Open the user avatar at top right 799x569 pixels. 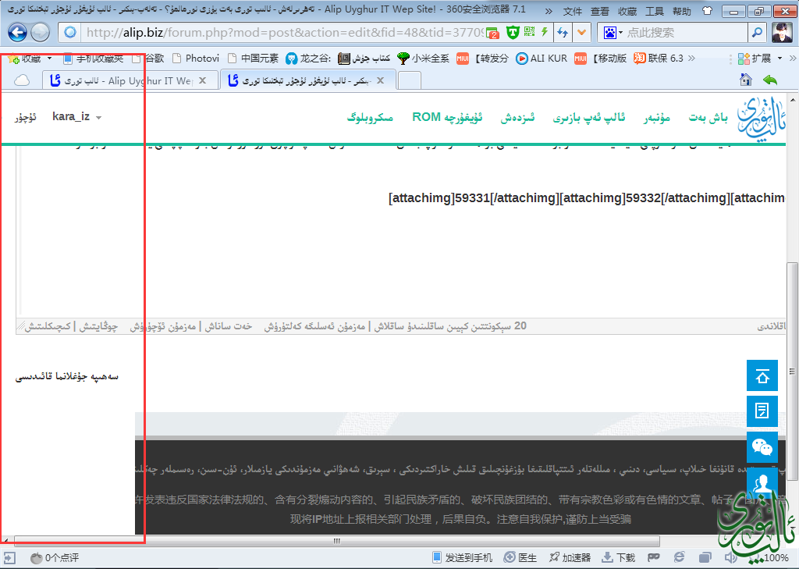(782, 33)
